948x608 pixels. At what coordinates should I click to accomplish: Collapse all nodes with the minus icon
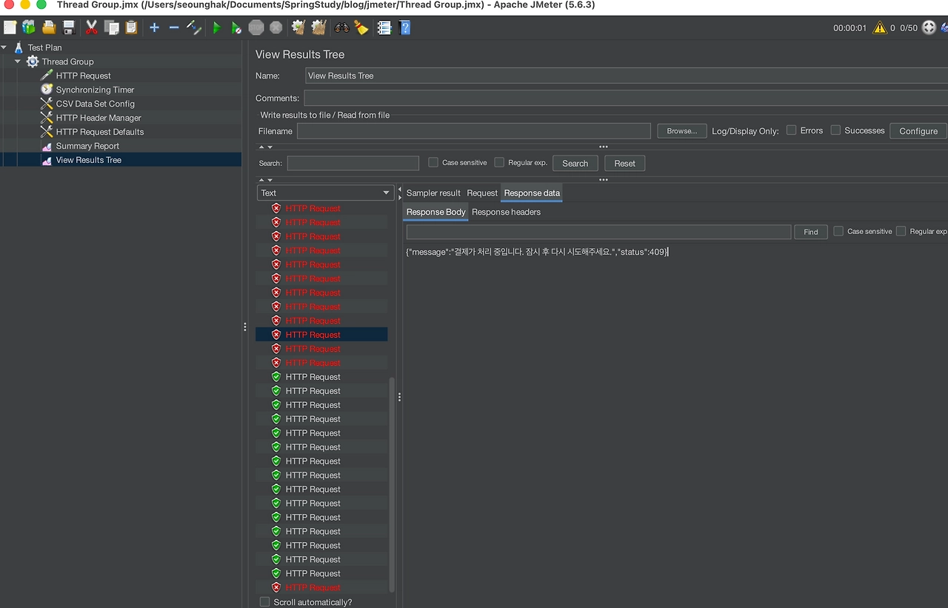coord(174,27)
